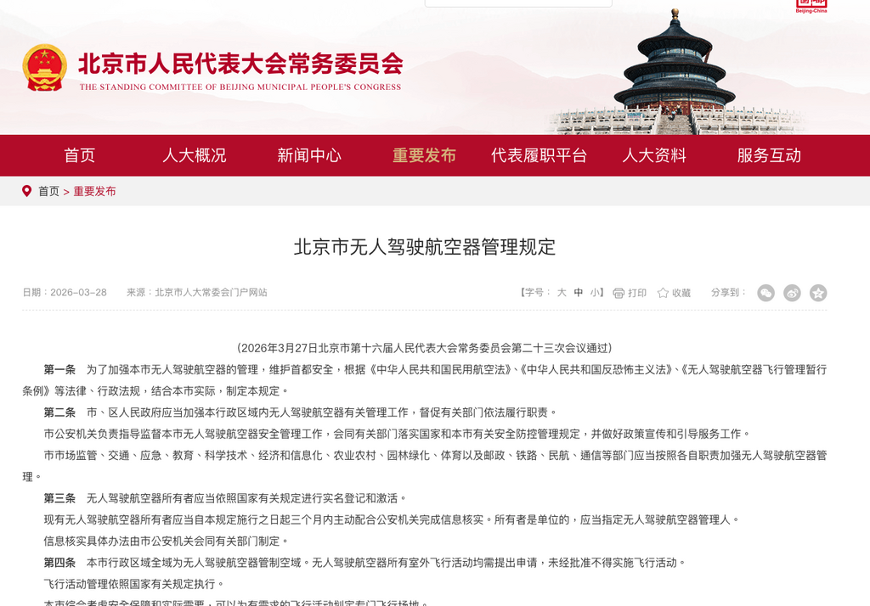Click breadcrumb 重要发布 link

94,191
